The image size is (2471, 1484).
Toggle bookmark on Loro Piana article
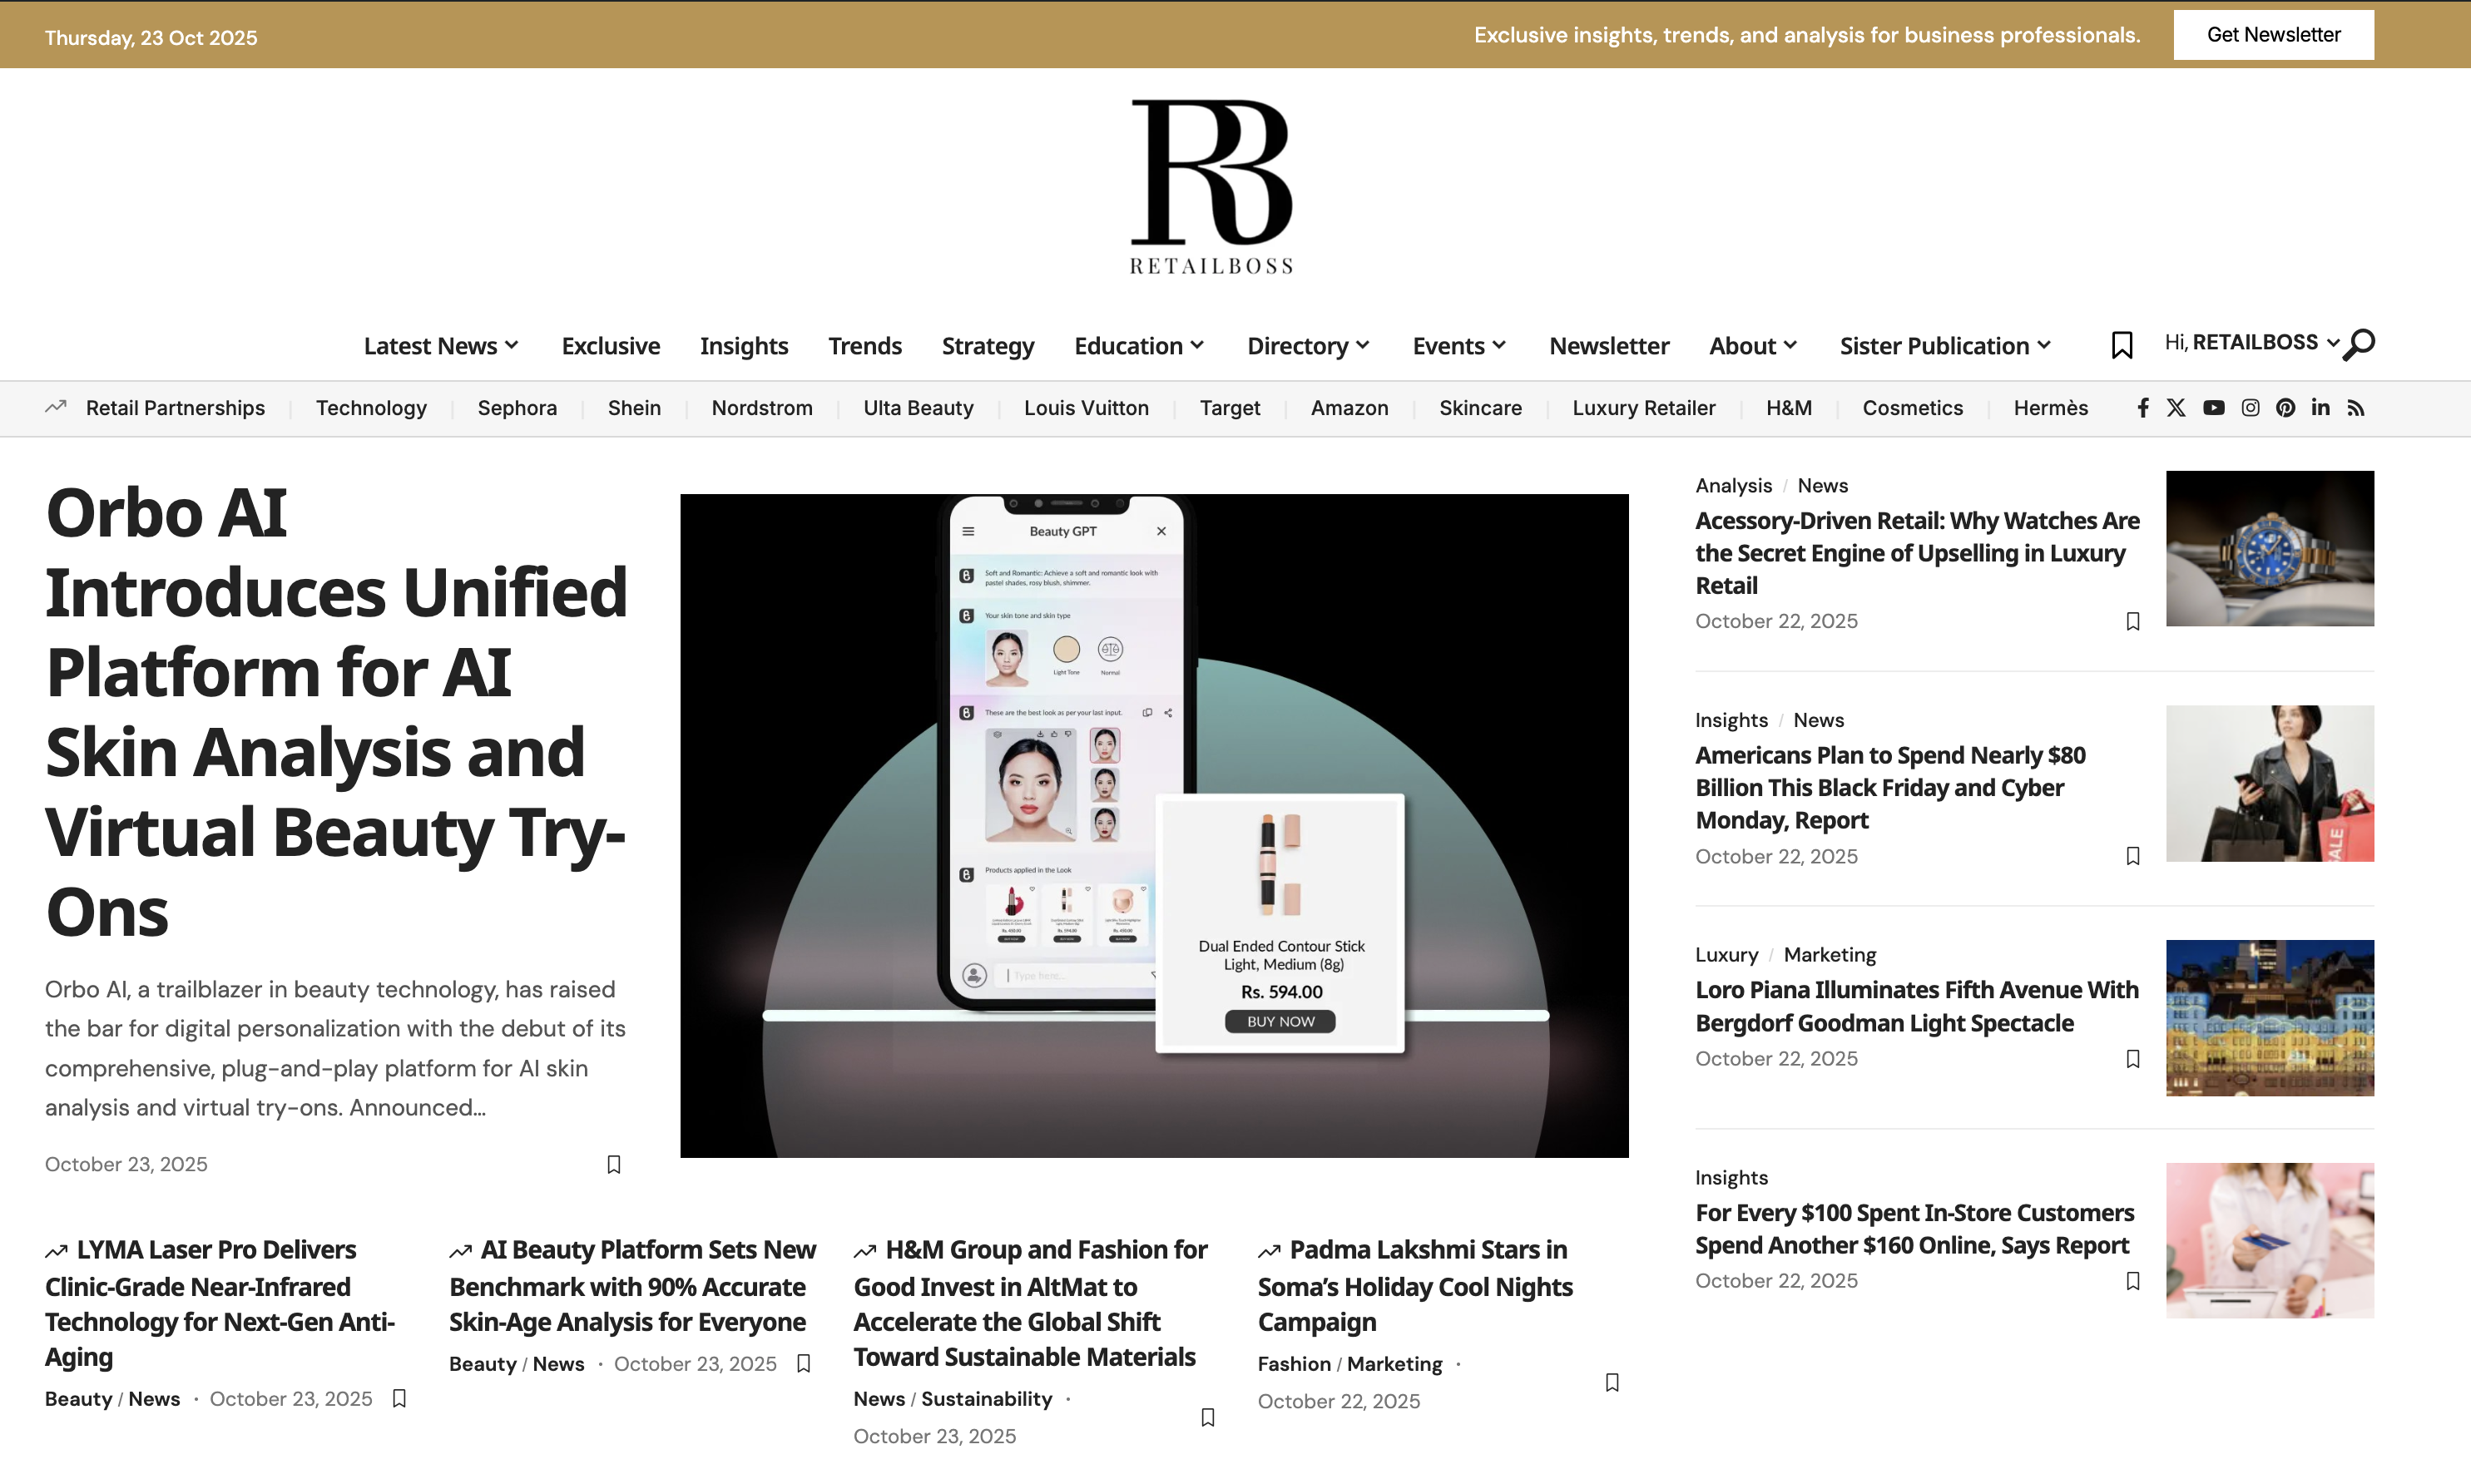(x=2132, y=1058)
